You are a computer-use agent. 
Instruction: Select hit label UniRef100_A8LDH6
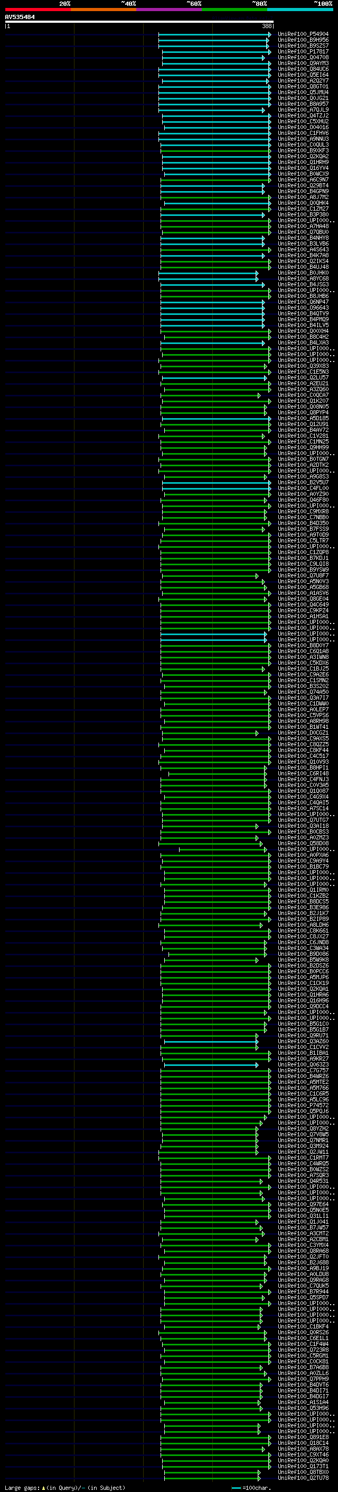coord(303,925)
